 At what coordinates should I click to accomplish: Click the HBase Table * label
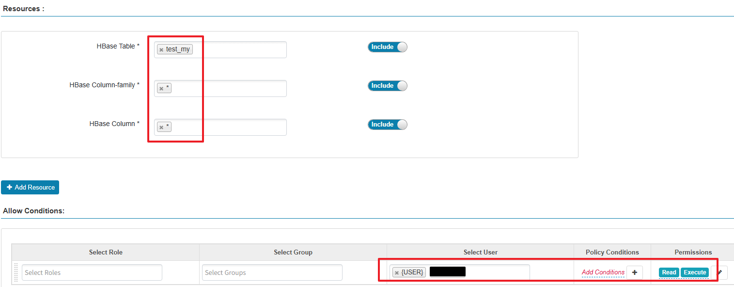118,46
